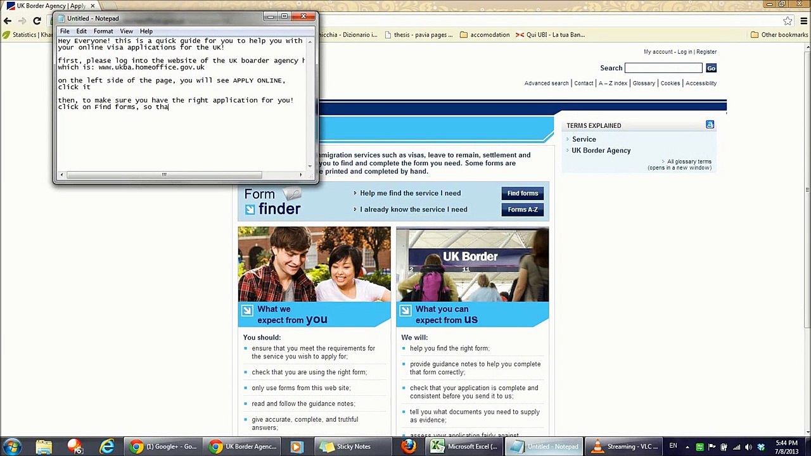Image resolution: width=811 pixels, height=456 pixels.
Task: Select 'Help me find the service I need'
Action: pyautogui.click(x=410, y=193)
